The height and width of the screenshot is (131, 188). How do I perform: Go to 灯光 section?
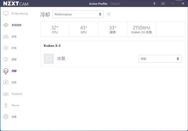pyautogui.click(x=14, y=48)
